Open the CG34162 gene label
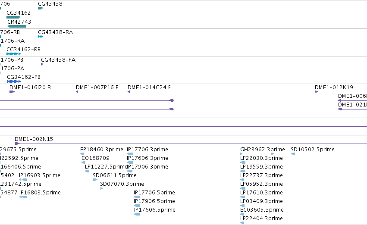Image resolution: width=367 pixels, height=225 pixels. pyautogui.click(x=19, y=12)
